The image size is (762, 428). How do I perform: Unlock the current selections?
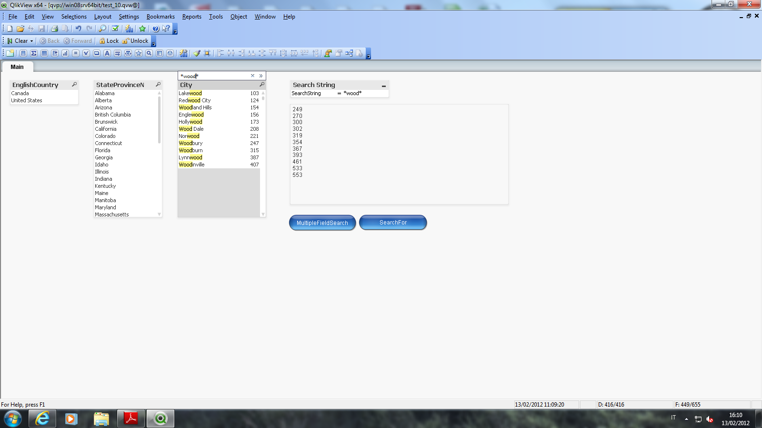pos(135,41)
